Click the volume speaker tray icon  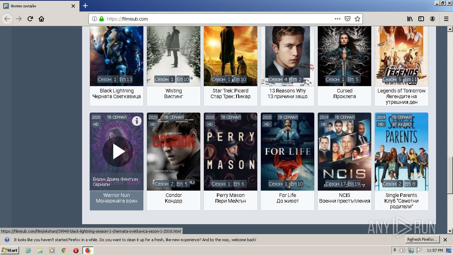[x=402, y=250]
